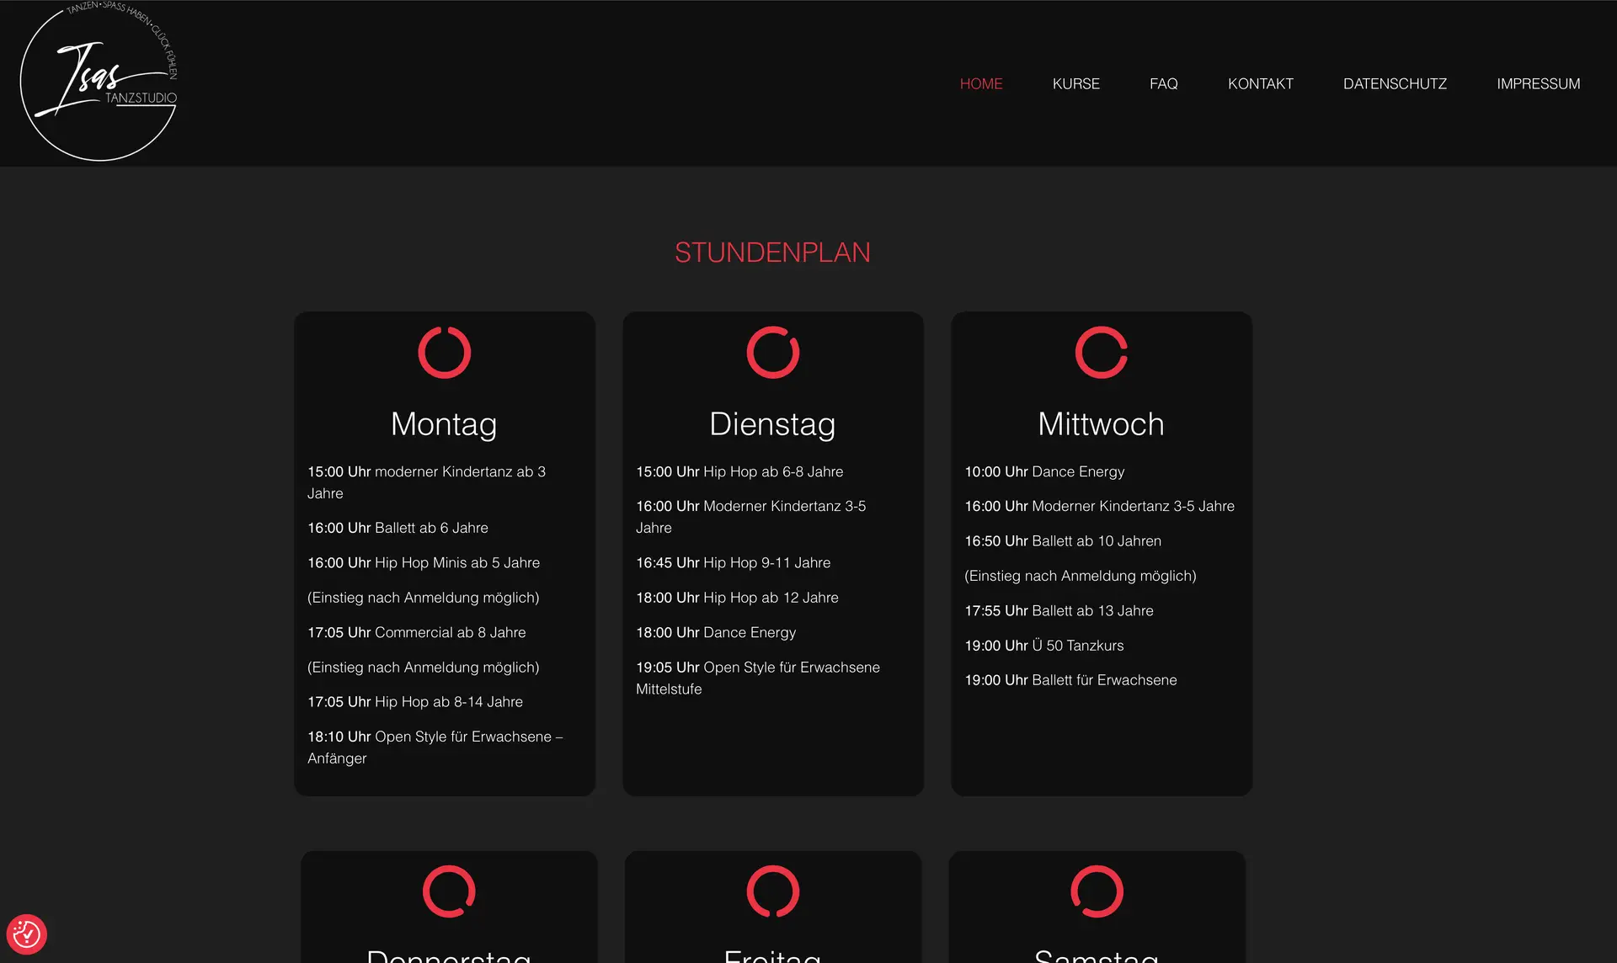Click the STUNDENPLAN heading
The image size is (1617, 963).
click(772, 253)
